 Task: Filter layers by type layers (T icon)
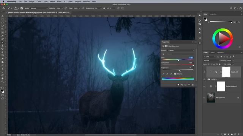224,57
